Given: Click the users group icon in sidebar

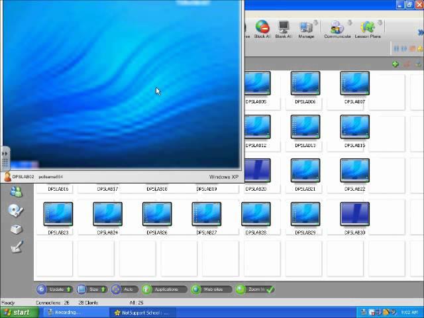Looking at the screenshot, I should pos(16,191).
